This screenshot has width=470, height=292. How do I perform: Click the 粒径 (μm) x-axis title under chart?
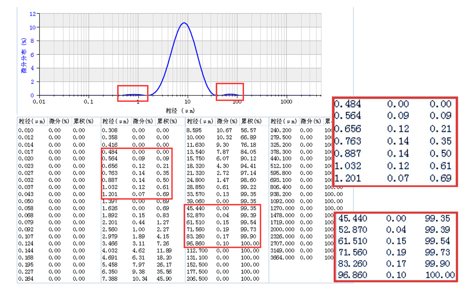coord(180,111)
